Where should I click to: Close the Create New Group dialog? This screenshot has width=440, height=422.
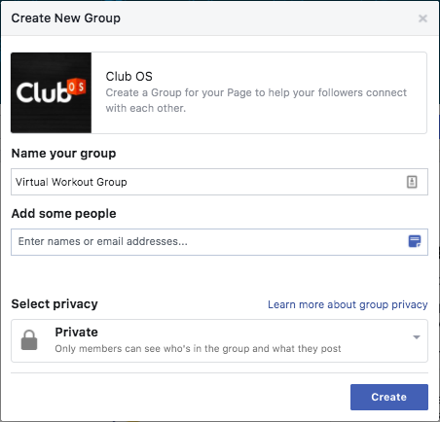tap(422, 18)
